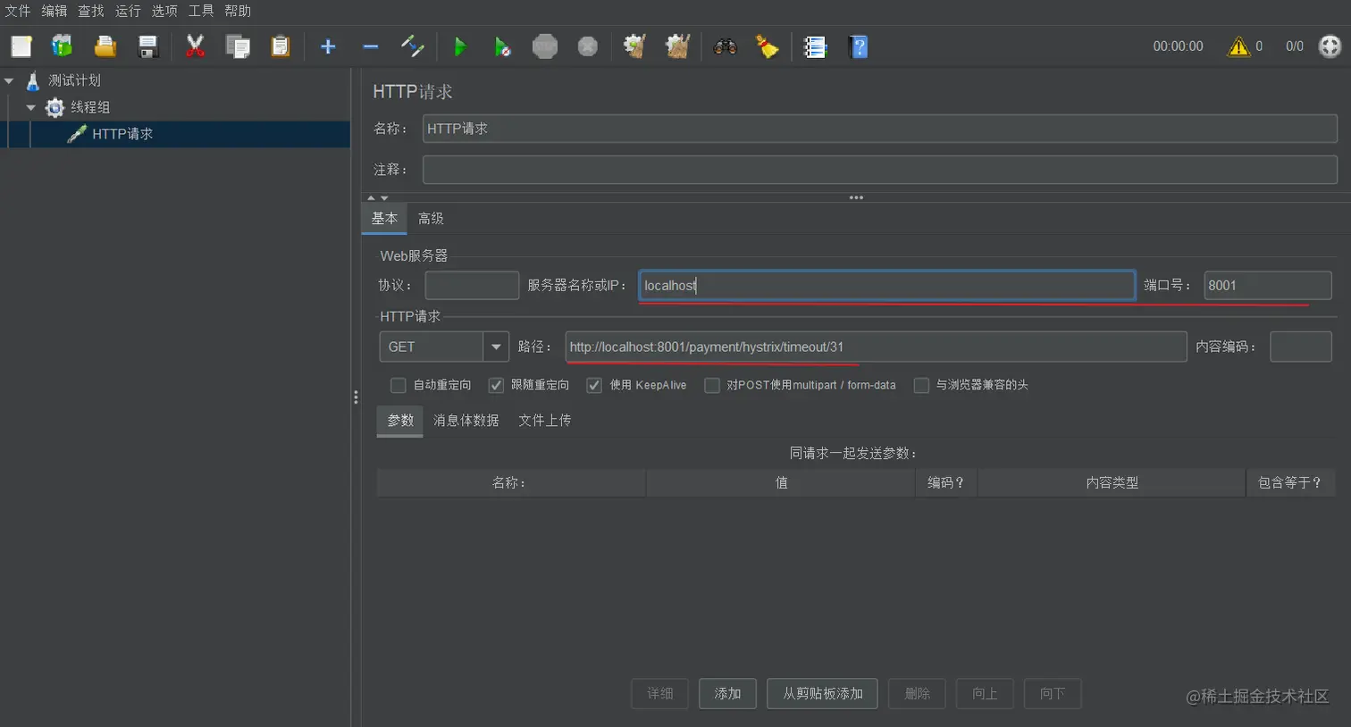Image resolution: width=1351 pixels, height=727 pixels.
Task: Click the 详细 button
Action: [660, 694]
